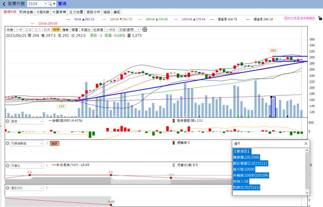Screen dimensions: 323x207
Task: Open the chart settings gear icon
Action: [145, 29]
